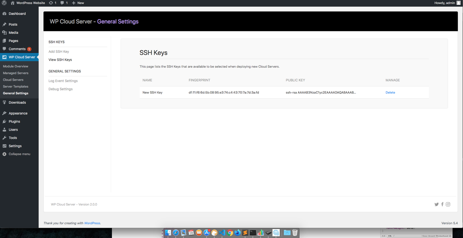This screenshot has height=238, width=463.
Task: Open the WordPress Website home link
Action: pos(27,3)
